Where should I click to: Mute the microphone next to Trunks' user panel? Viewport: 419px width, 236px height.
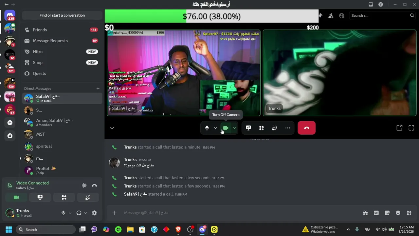pos(64,213)
